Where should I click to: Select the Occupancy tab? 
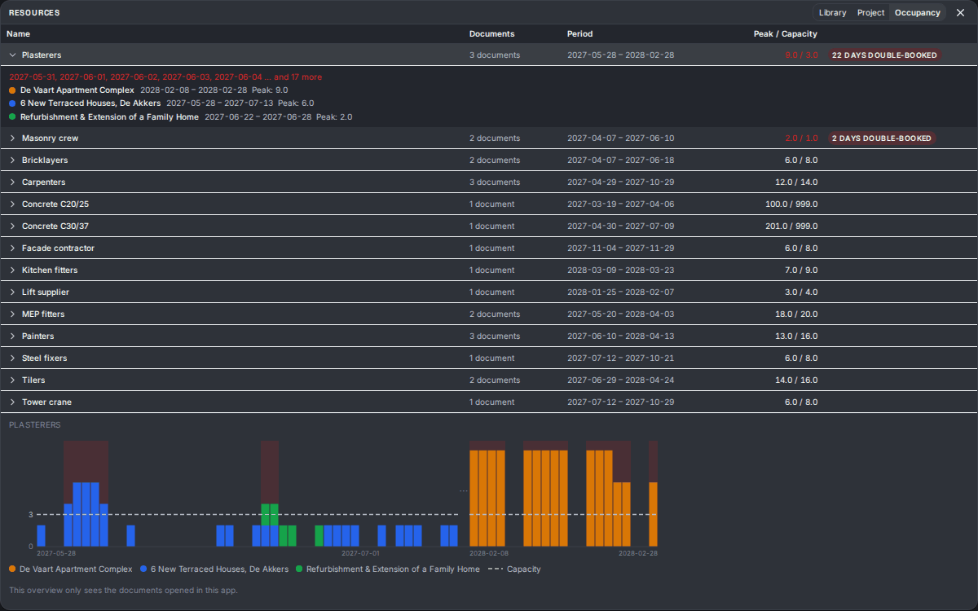pos(917,12)
